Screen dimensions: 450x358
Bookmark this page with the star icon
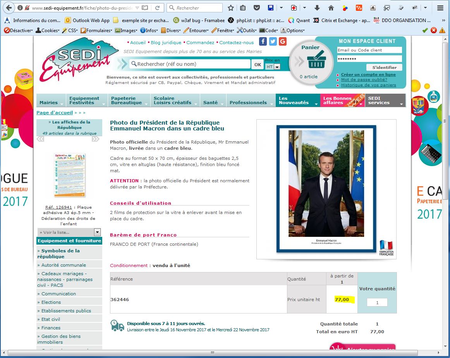[x=231, y=8]
